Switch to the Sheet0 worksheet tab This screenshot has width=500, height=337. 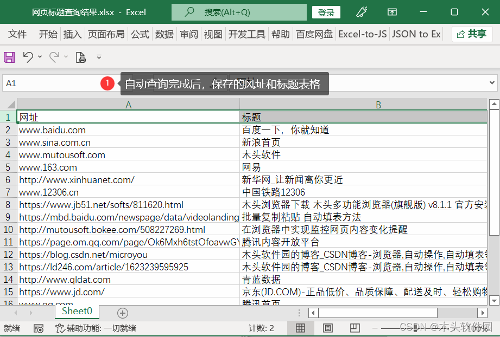click(77, 311)
